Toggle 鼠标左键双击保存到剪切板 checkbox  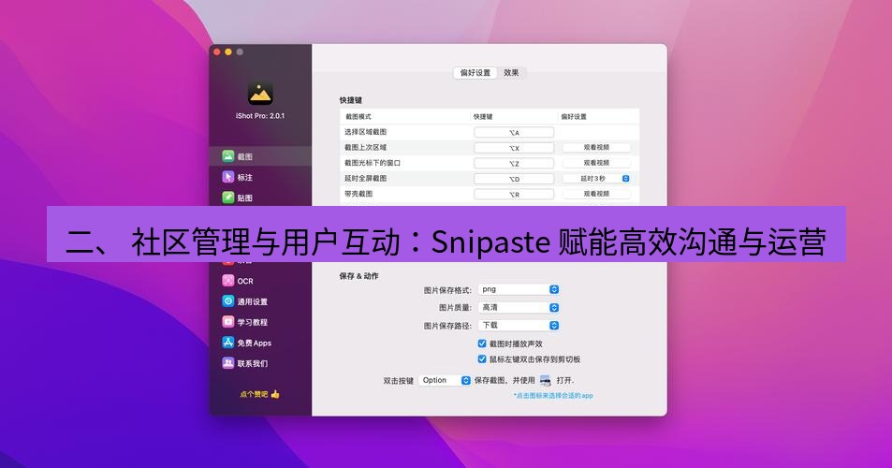[x=482, y=358]
